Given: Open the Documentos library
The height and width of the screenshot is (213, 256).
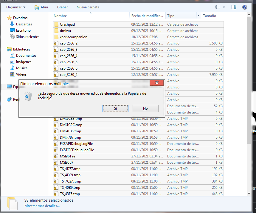Looking at the screenshot, I should pyautogui.click(x=26, y=56).
